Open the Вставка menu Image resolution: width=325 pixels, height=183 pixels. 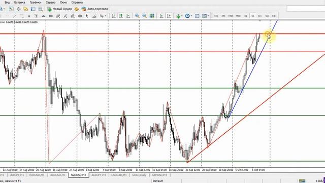click(x=19, y=3)
